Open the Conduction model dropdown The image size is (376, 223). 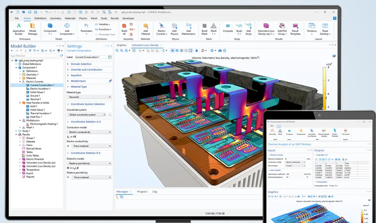click(89, 132)
